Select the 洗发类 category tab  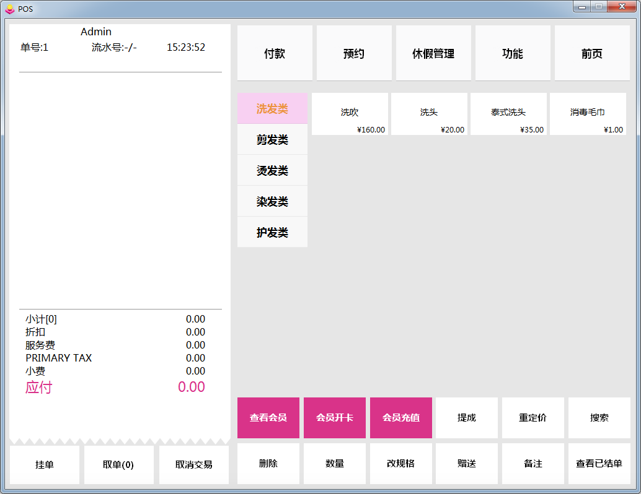pyautogui.click(x=272, y=109)
